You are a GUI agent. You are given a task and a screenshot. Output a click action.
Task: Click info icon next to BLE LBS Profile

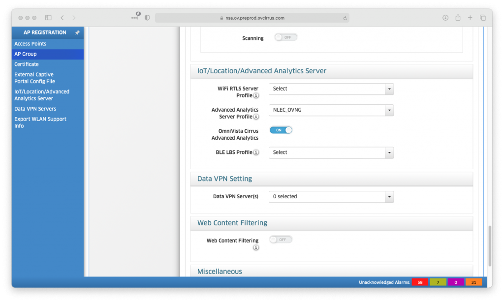(256, 152)
